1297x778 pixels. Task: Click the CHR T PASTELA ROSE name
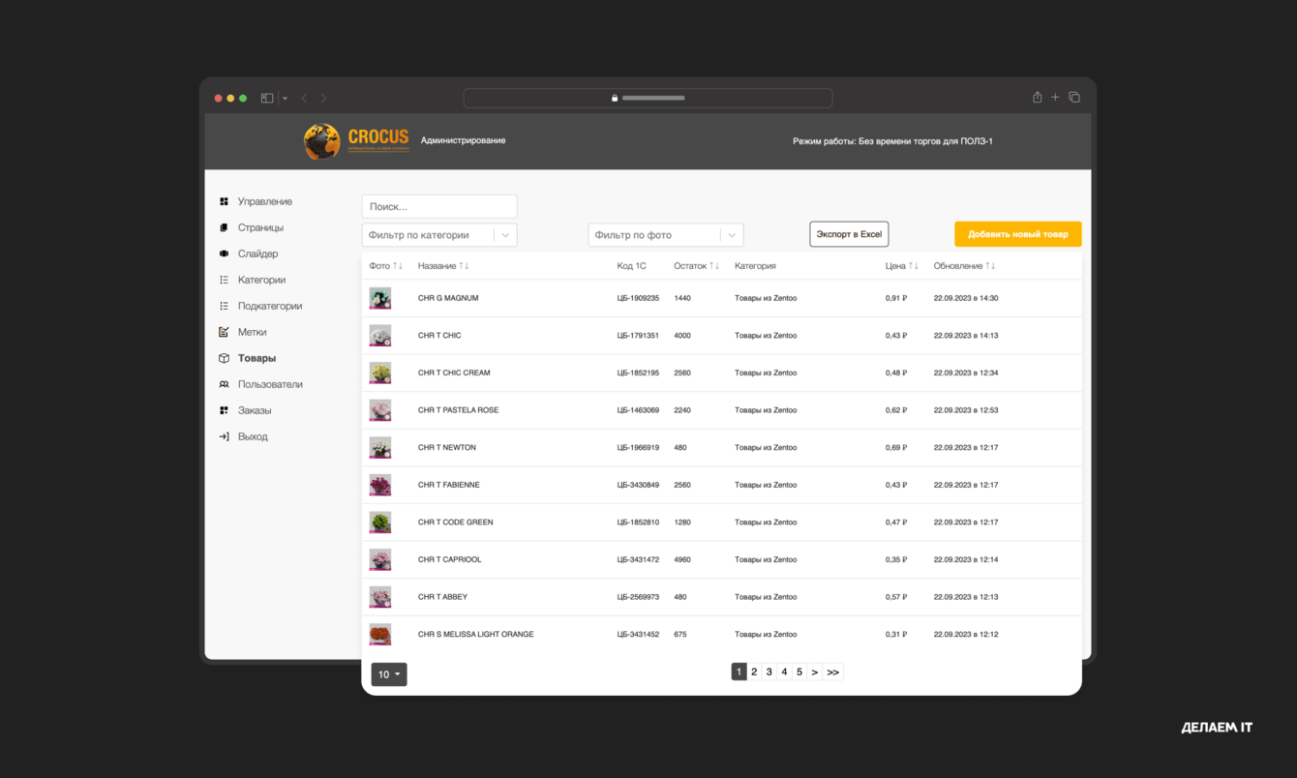(459, 410)
